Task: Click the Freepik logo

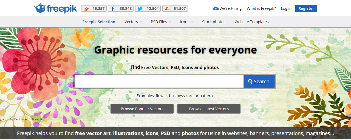Action: point(56,8)
